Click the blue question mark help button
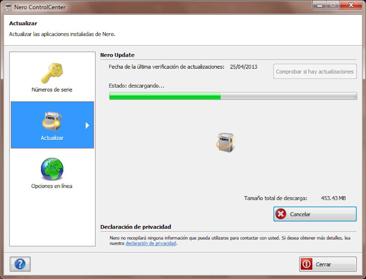This screenshot has height=279, width=366. (20, 264)
